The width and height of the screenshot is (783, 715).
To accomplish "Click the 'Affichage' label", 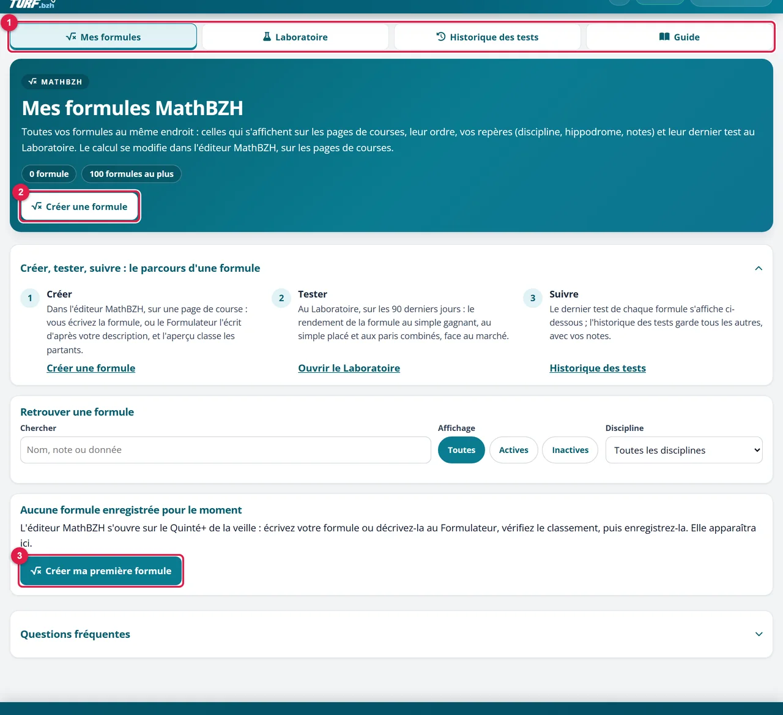I will coord(456,428).
